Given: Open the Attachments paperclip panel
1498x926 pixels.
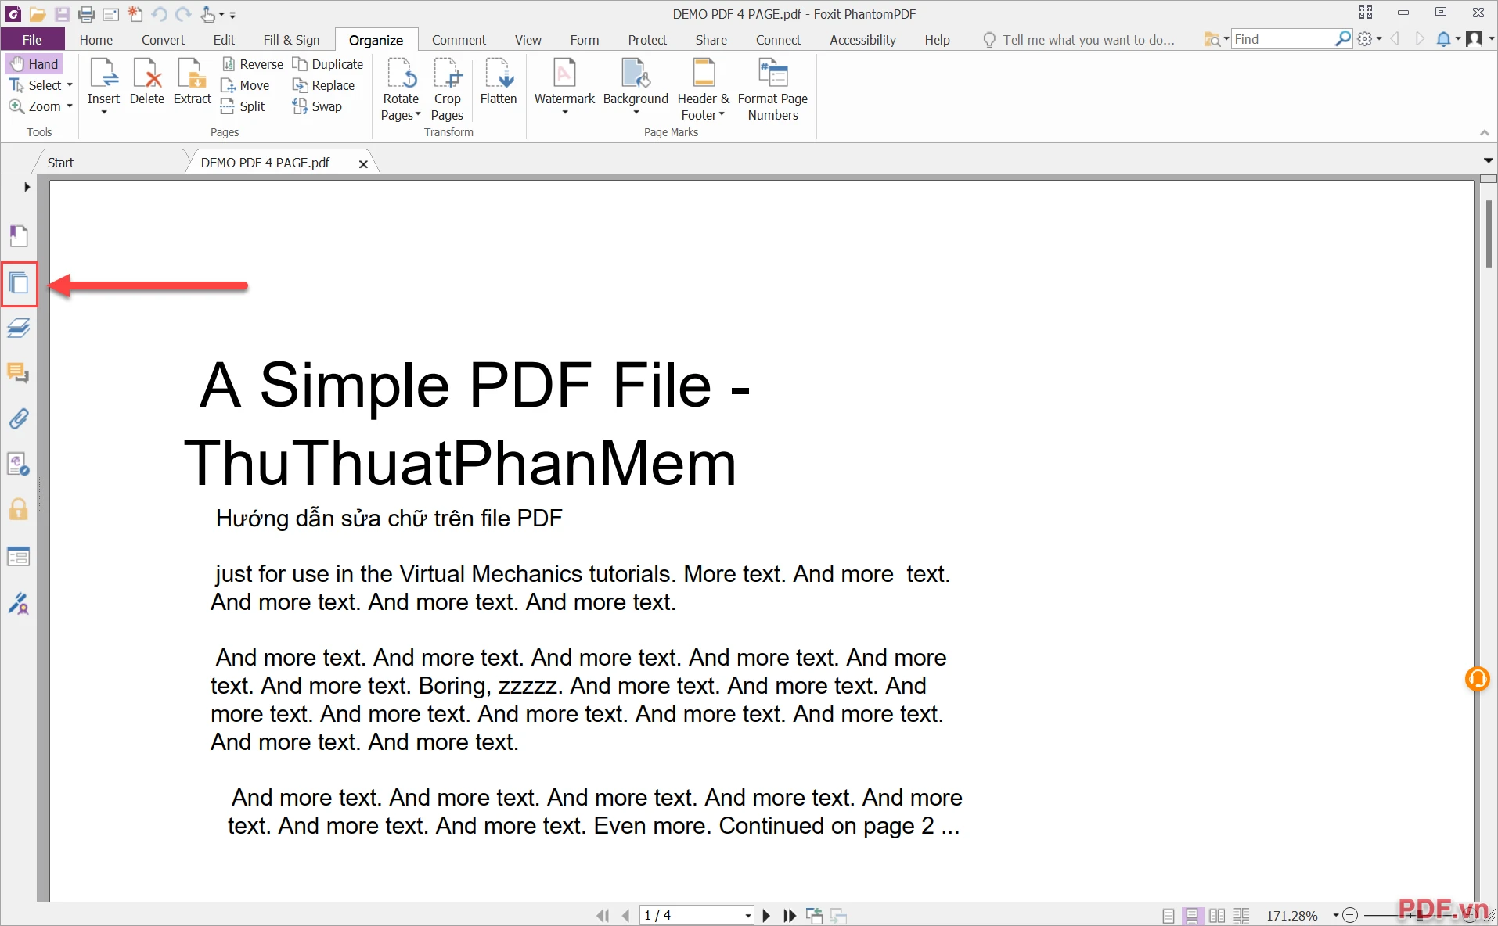Looking at the screenshot, I should [19, 419].
